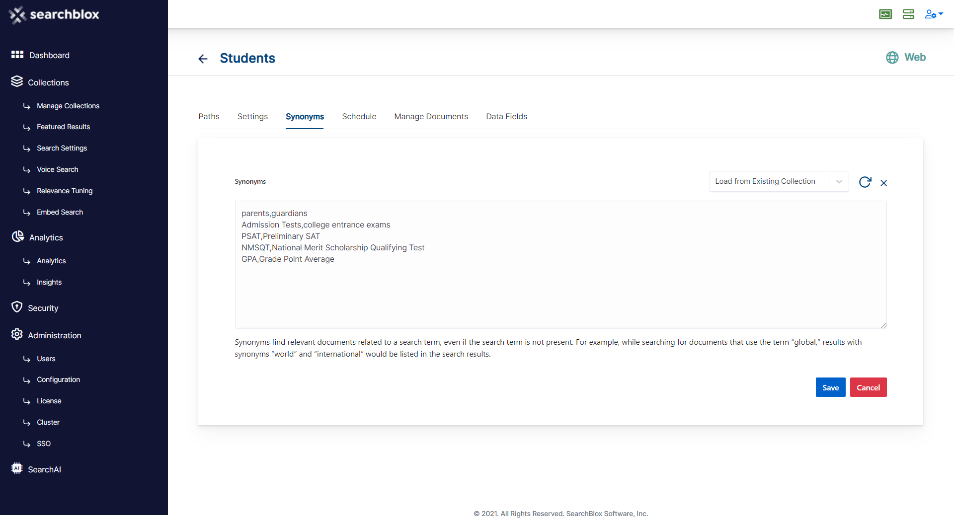
Task: Cancel synonym changes
Action: [868, 387]
